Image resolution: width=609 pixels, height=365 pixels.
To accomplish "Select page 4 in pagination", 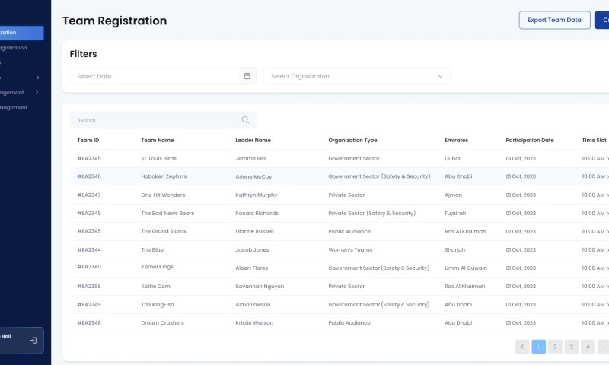I will point(588,347).
